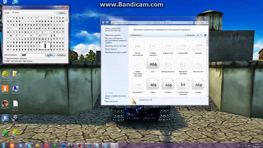
Task: Toggle advanced view checkbox in Character Map
Action: (x=5, y=58)
